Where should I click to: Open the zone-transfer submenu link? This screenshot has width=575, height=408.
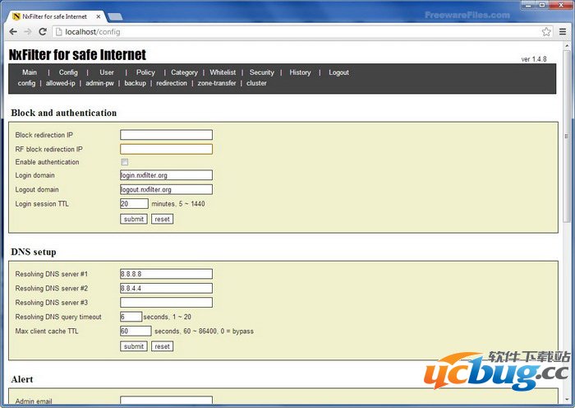(x=217, y=83)
